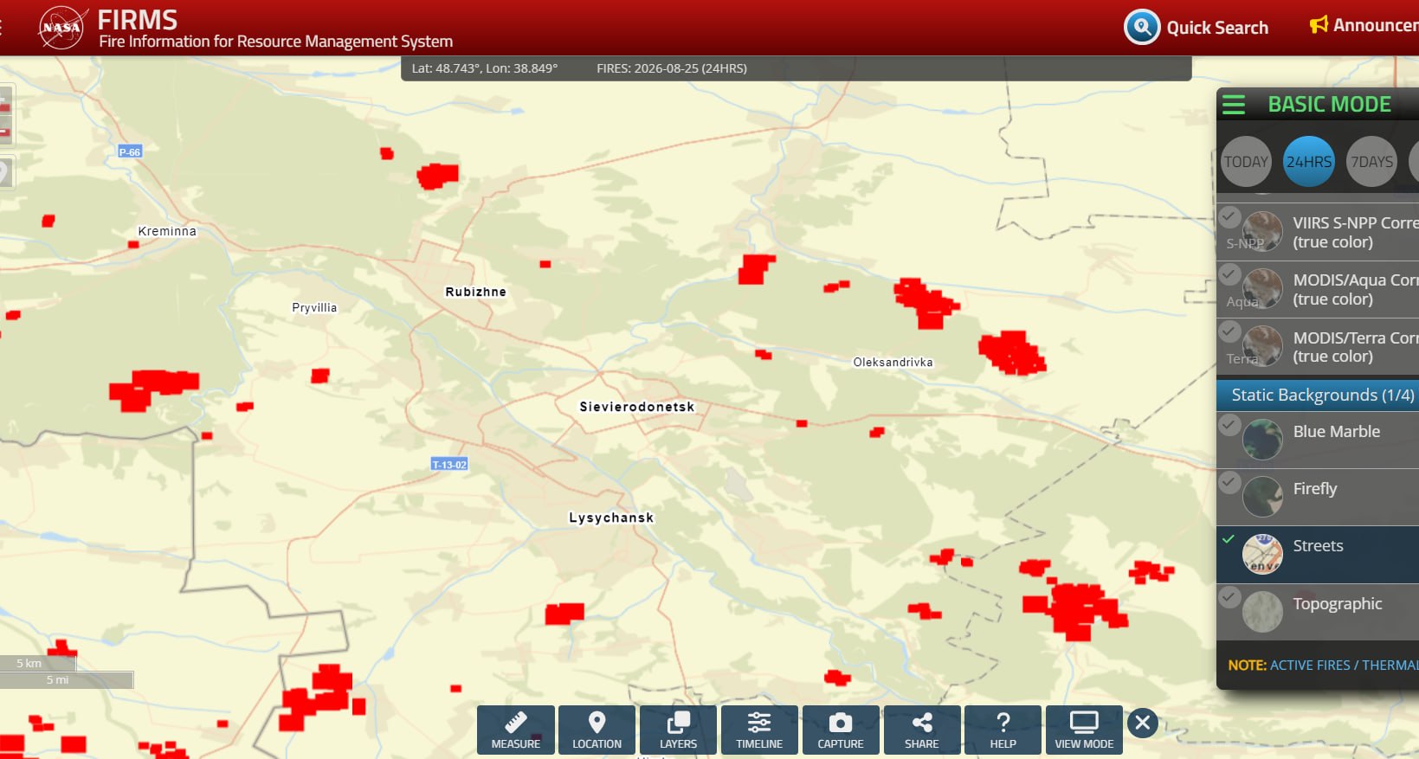Open Quick Search magnifier icon
The width and height of the screenshot is (1419, 759).
click(1142, 27)
